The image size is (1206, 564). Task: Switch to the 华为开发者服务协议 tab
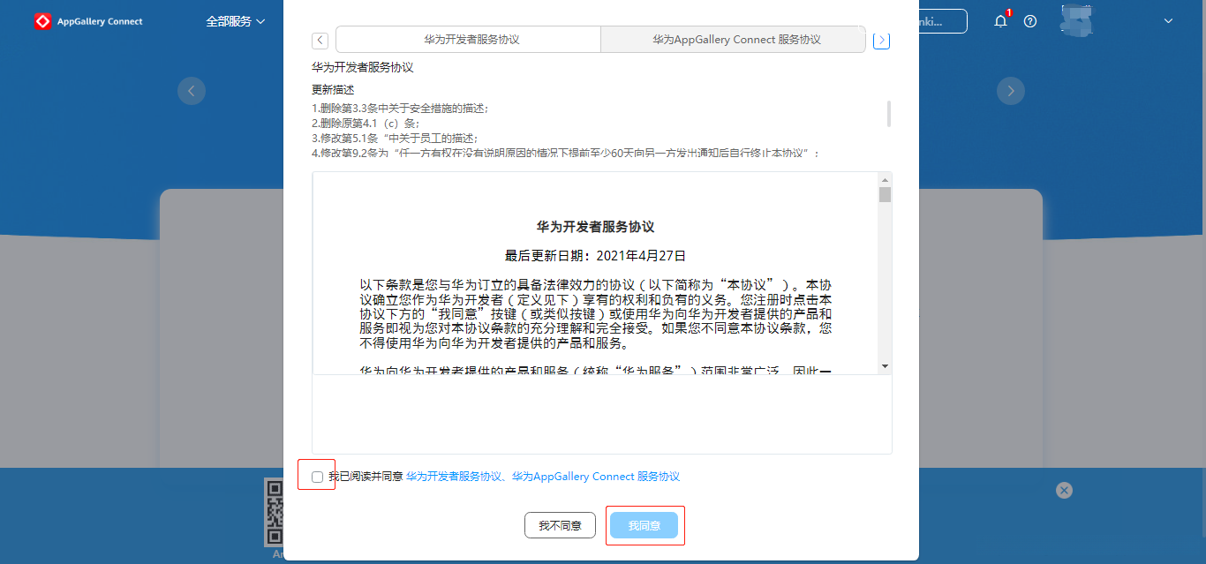click(468, 39)
